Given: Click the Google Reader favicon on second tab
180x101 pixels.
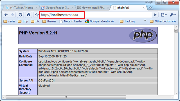Looking at the screenshot, I should [x=43, y=8].
